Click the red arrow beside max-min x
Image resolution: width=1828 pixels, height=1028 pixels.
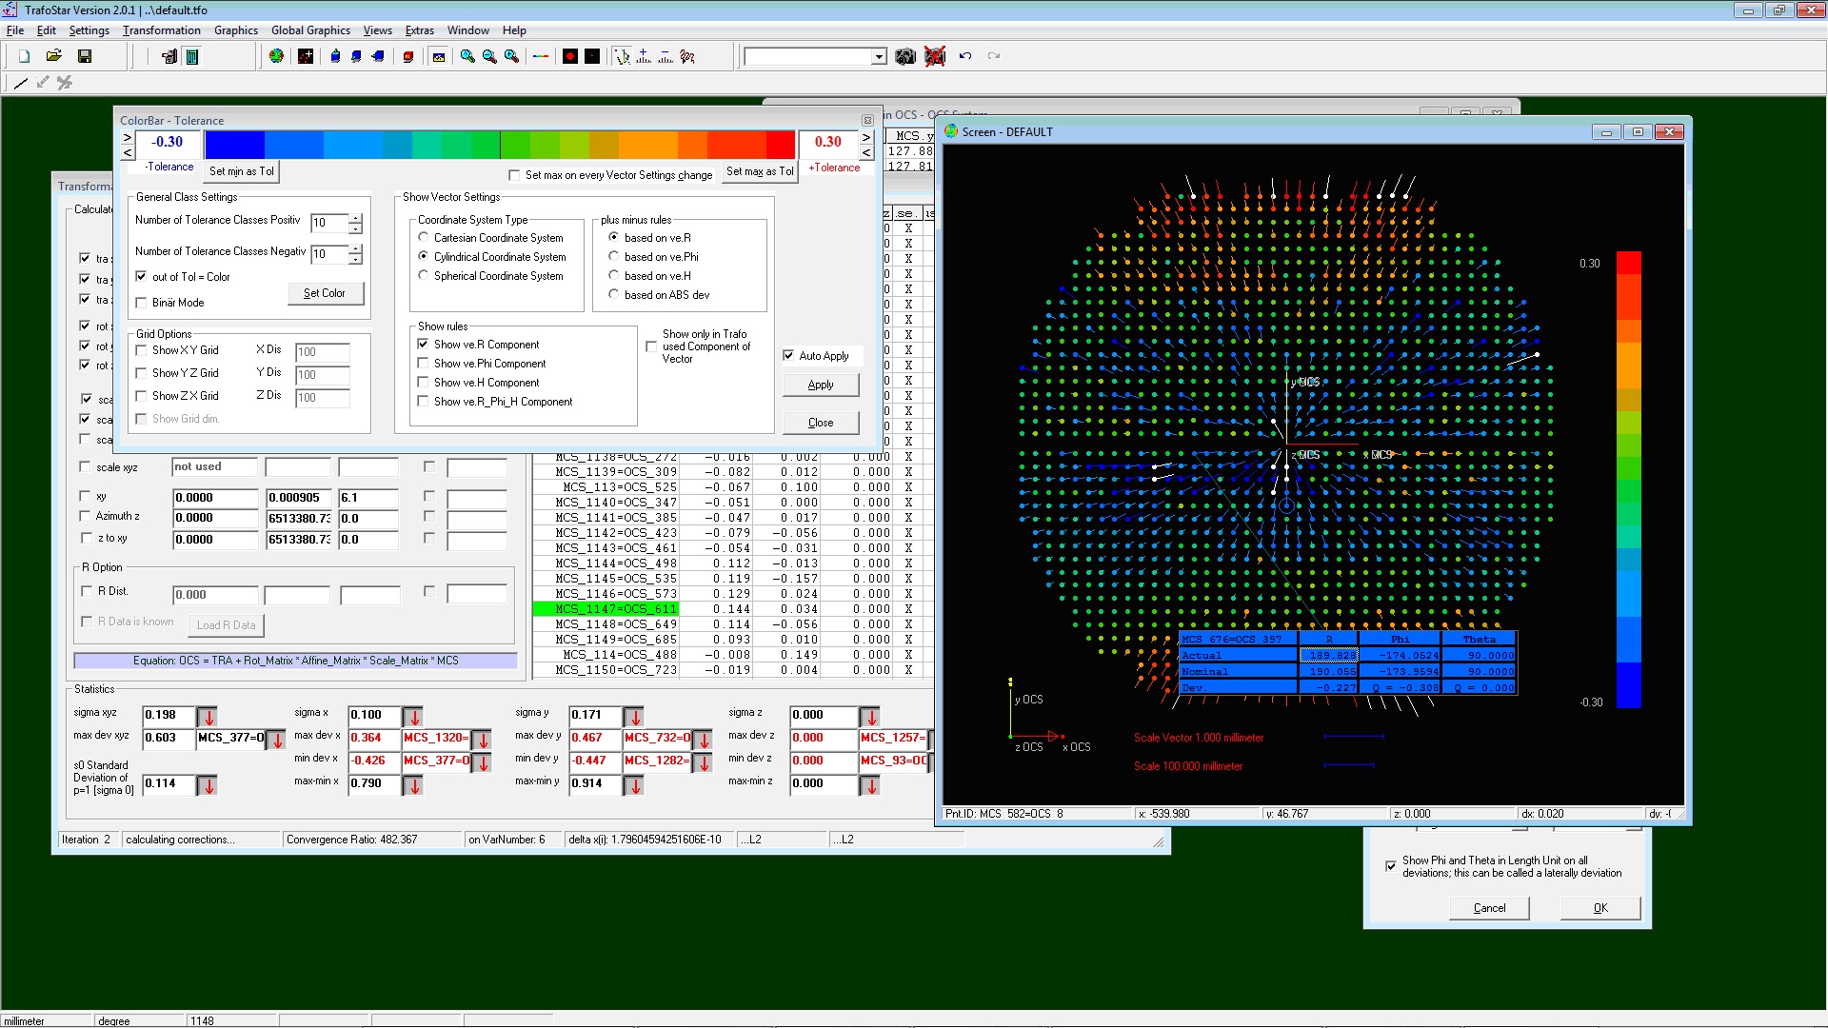pyautogui.click(x=414, y=785)
